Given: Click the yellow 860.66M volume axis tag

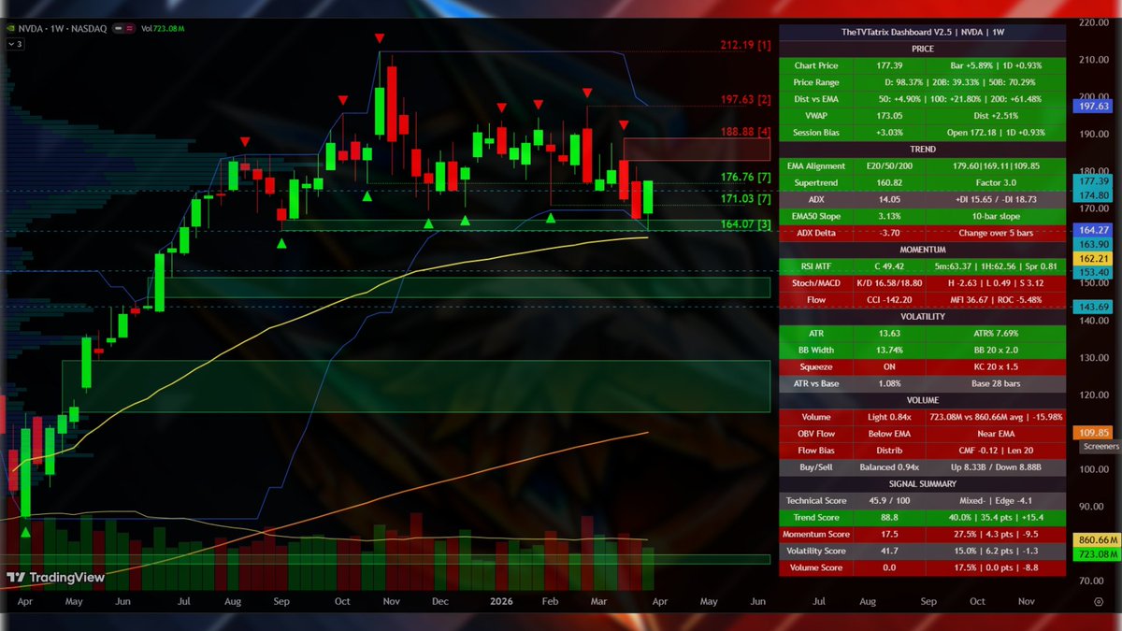Looking at the screenshot, I should click(1099, 540).
